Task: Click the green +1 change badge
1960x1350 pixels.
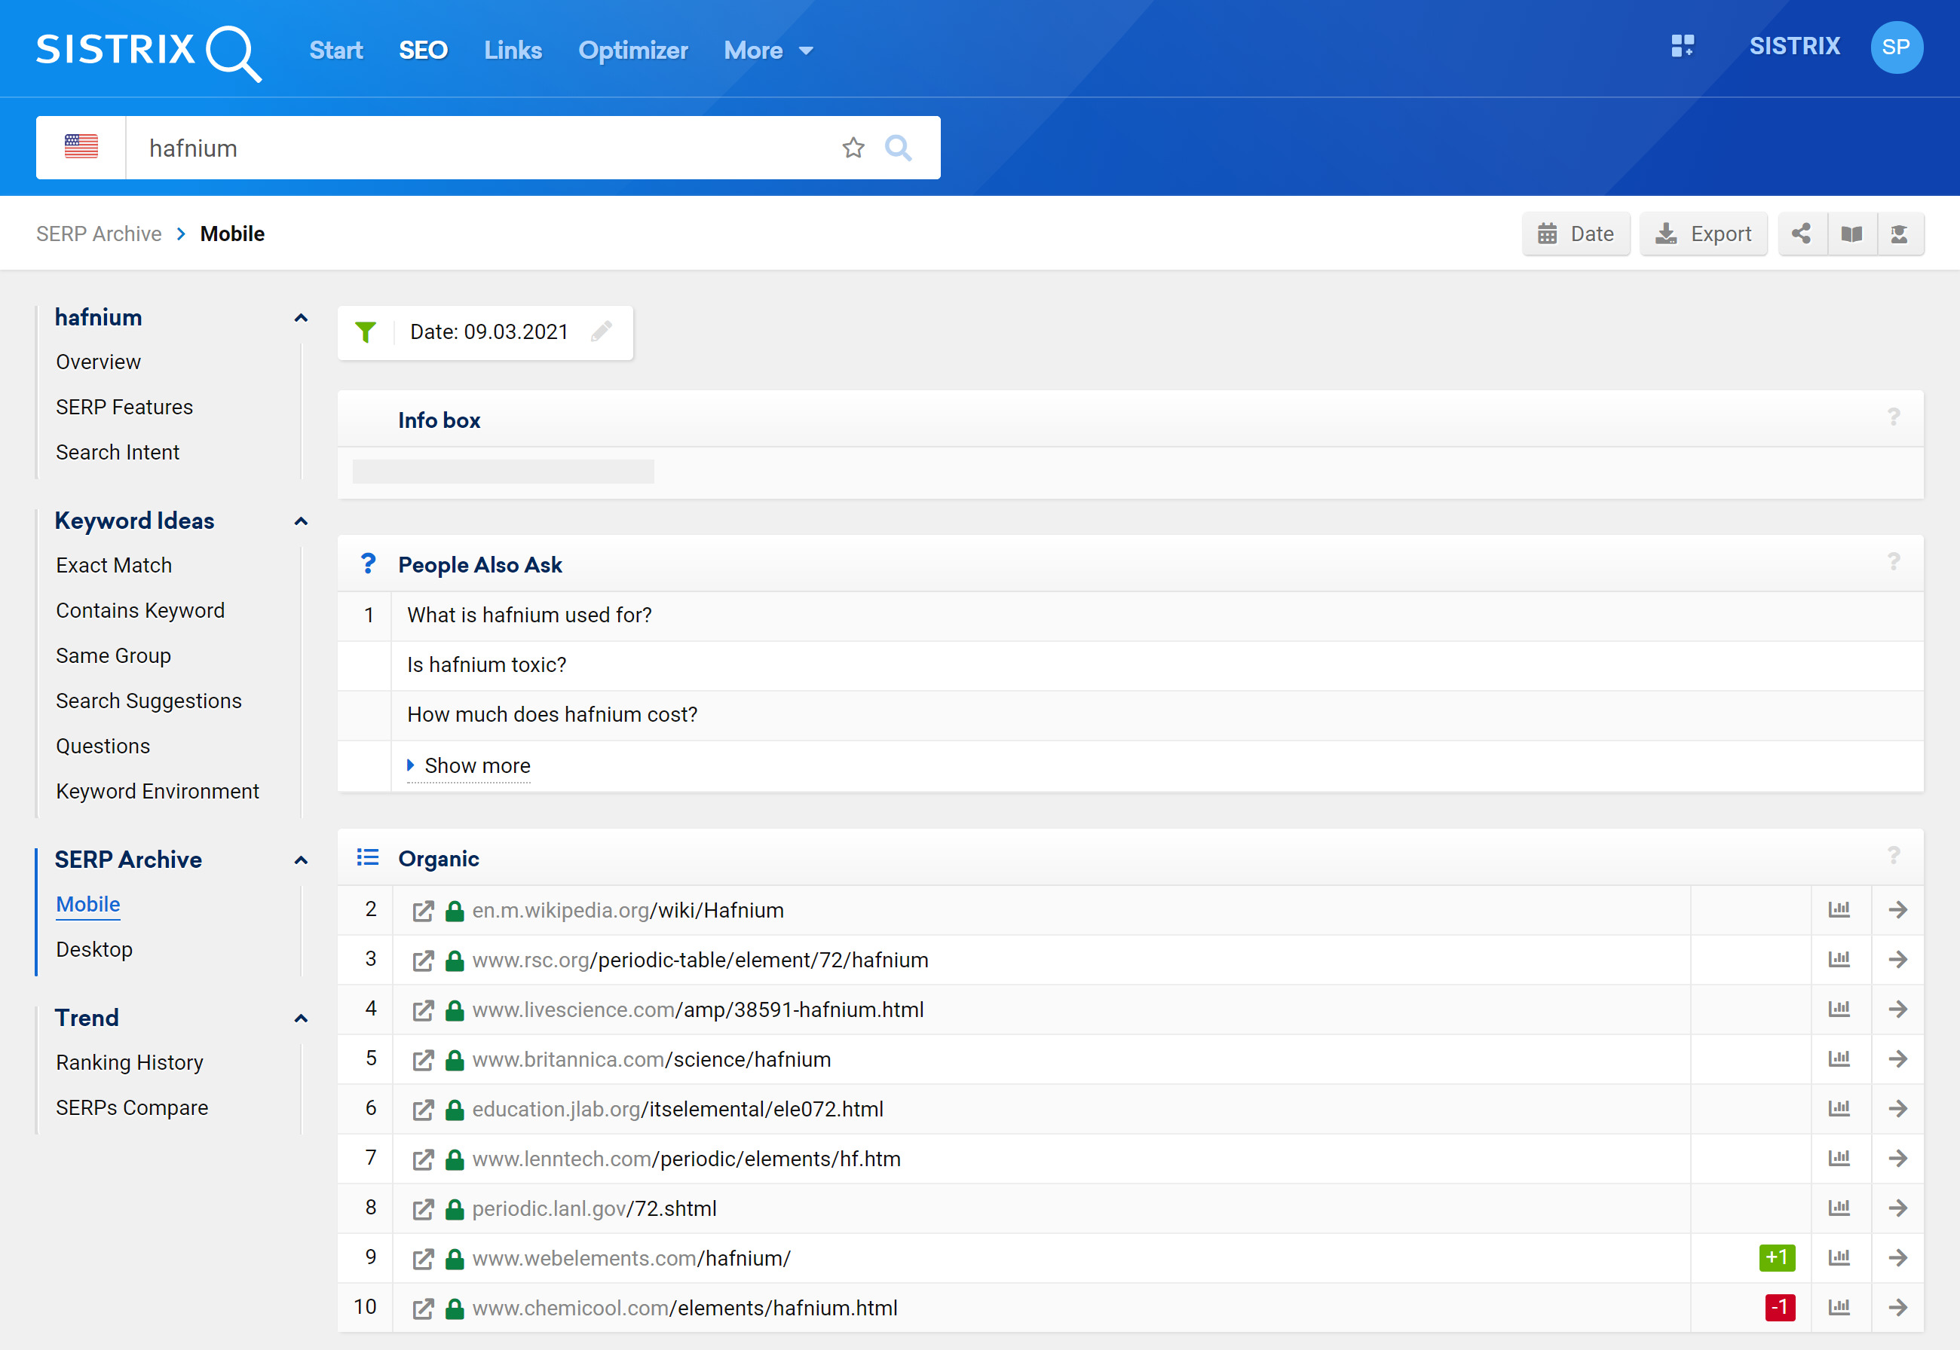Action: point(1778,1258)
